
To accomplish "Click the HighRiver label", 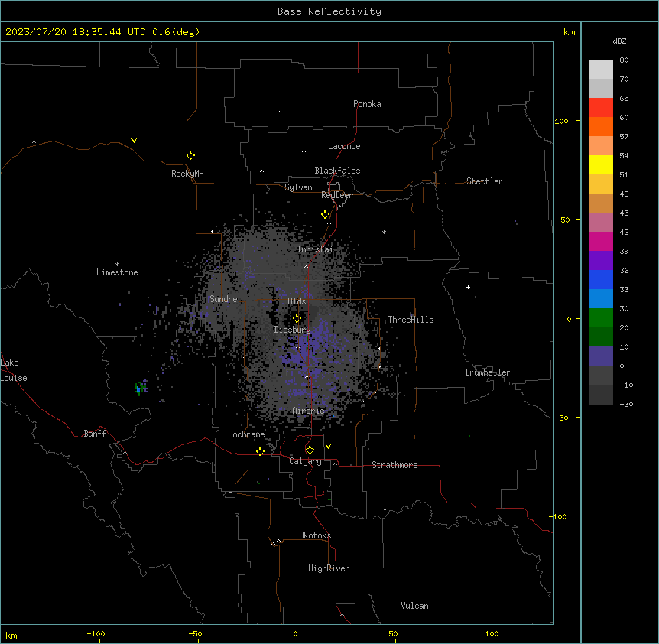I will (329, 568).
